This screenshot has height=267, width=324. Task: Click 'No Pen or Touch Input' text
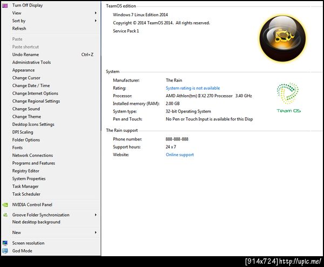(209, 119)
